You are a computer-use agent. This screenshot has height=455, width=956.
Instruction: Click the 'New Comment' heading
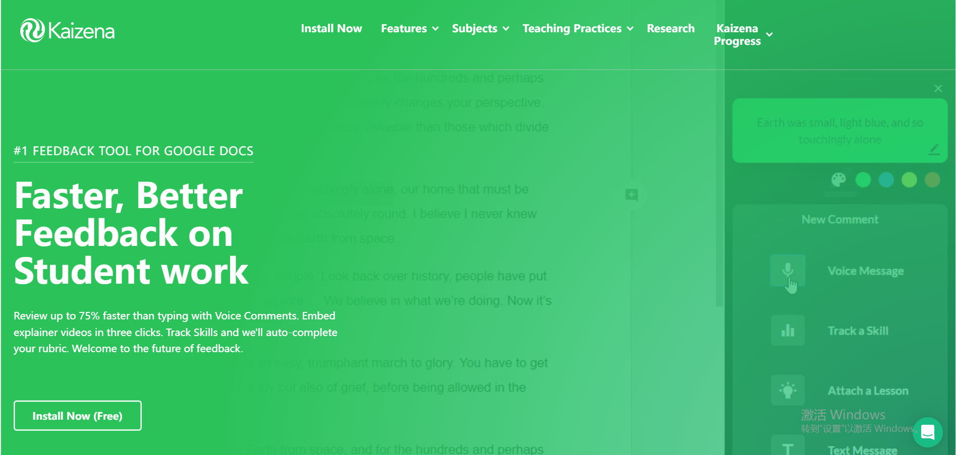pos(840,220)
